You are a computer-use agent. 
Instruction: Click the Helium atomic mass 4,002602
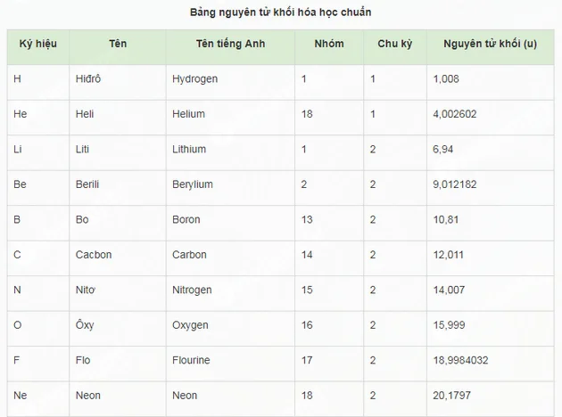pos(454,114)
